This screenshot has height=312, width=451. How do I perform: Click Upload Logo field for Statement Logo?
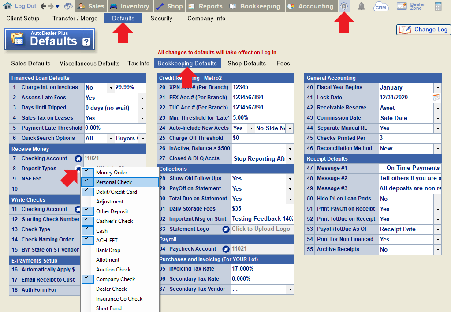(x=263, y=229)
